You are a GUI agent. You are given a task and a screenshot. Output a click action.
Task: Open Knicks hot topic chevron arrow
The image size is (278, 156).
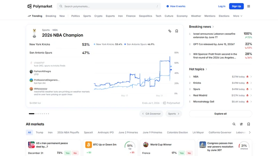(x=251, y=83)
